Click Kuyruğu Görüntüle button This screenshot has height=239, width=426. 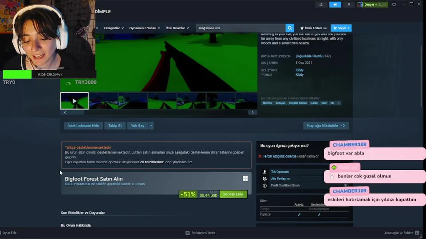point(326,125)
